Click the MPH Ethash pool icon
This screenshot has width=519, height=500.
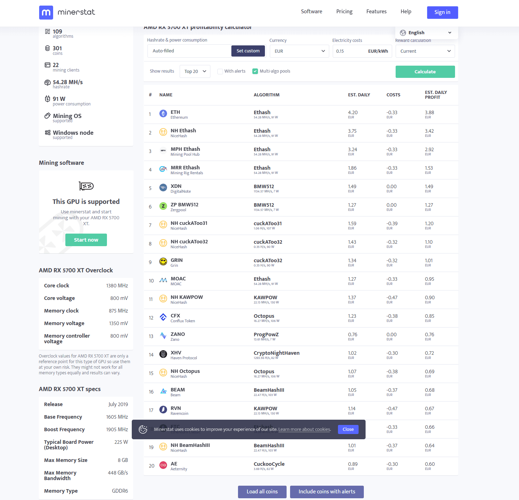point(163,150)
